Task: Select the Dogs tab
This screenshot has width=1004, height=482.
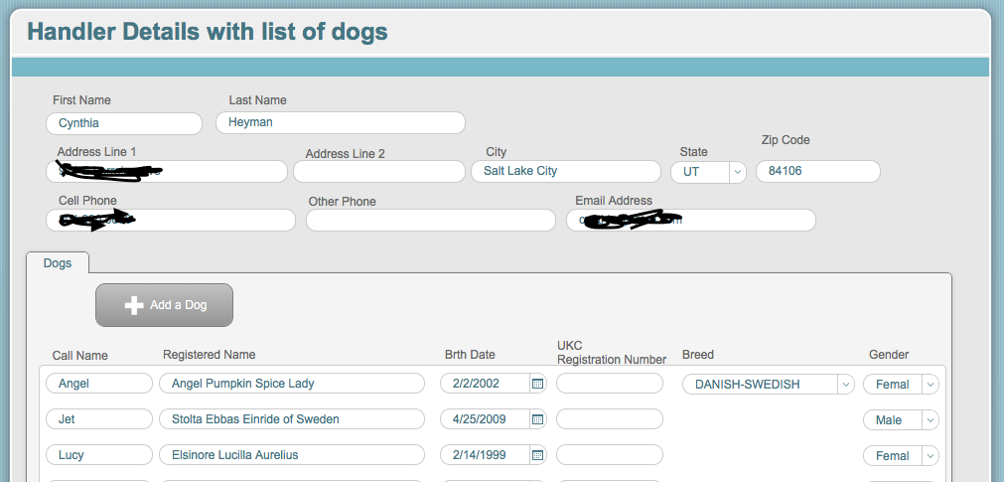Action: pyautogui.click(x=57, y=263)
